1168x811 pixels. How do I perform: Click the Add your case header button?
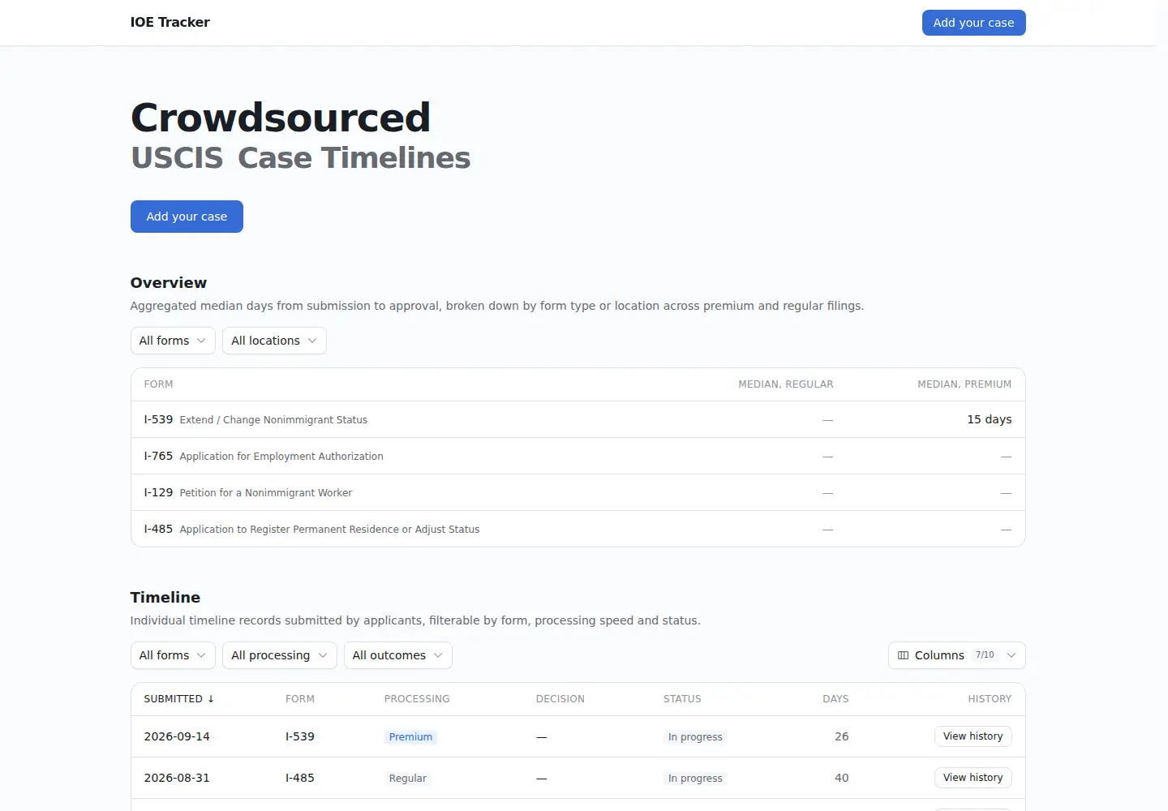click(x=973, y=23)
